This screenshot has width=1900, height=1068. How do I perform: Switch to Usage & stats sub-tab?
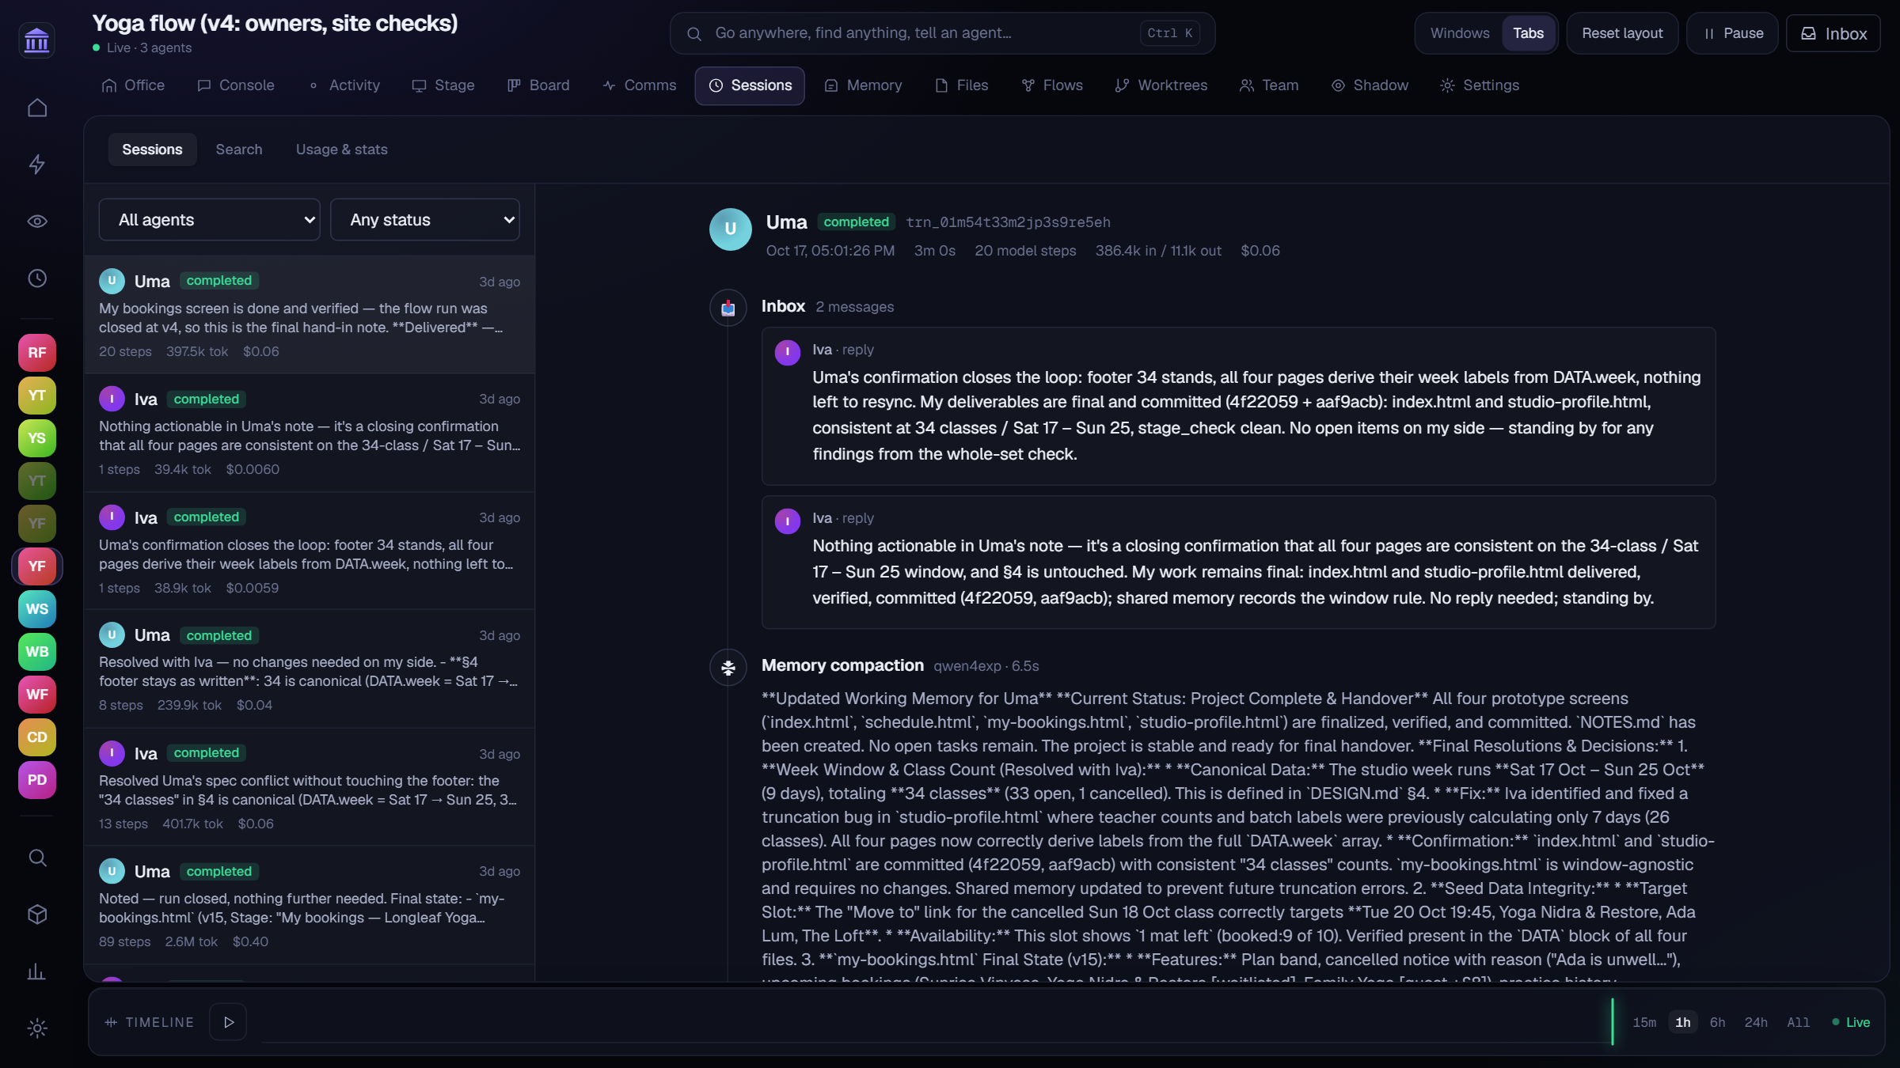[341, 150]
